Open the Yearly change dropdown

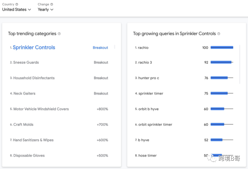click(46, 10)
